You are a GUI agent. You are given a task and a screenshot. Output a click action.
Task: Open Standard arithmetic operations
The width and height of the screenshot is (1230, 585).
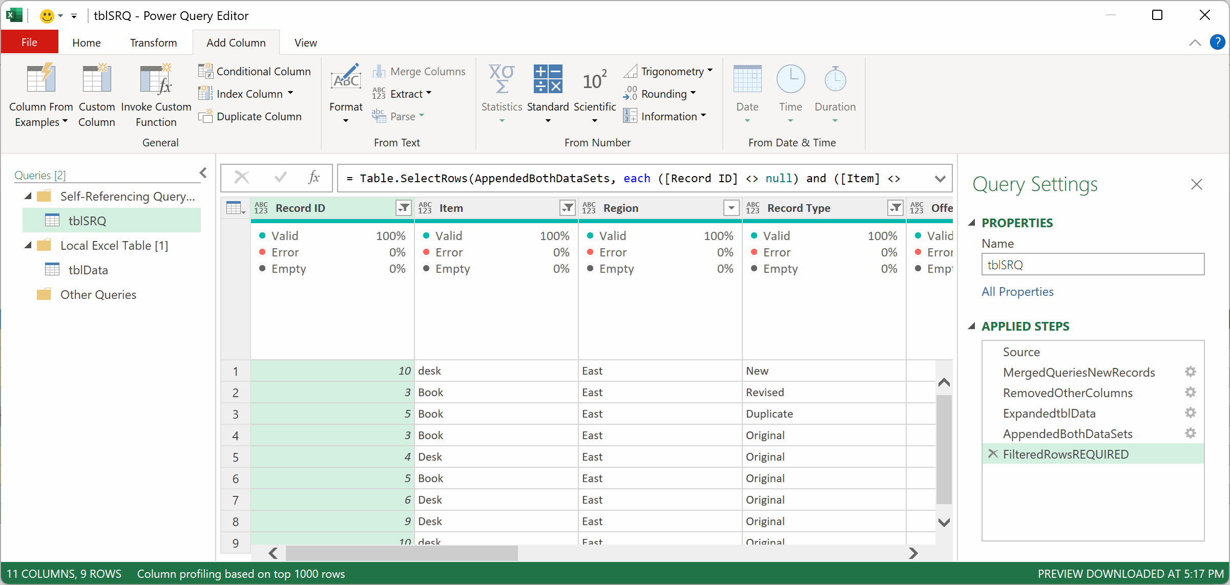click(x=548, y=94)
